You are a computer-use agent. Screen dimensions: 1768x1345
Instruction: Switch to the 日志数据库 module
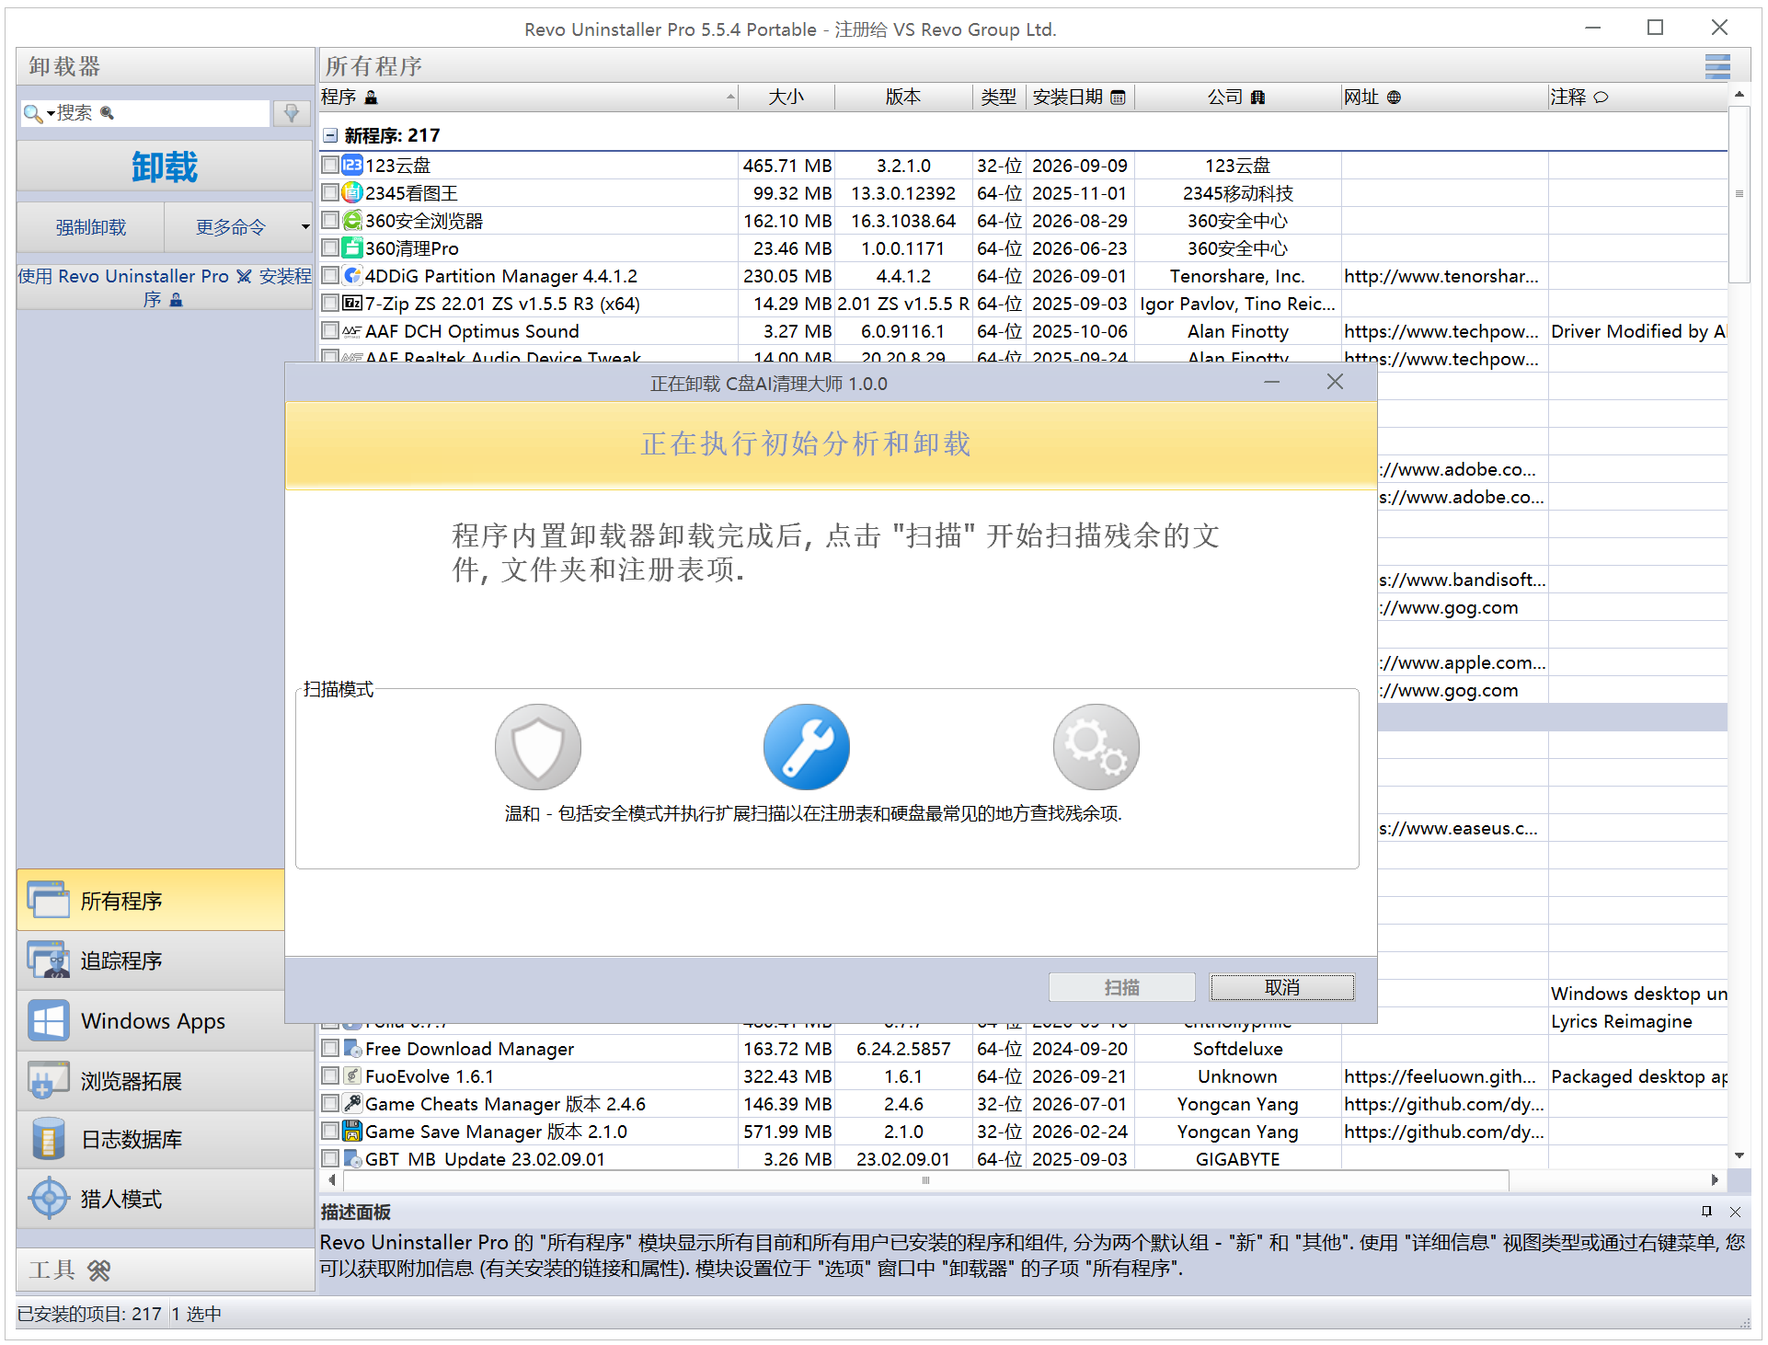(x=166, y=1140)
